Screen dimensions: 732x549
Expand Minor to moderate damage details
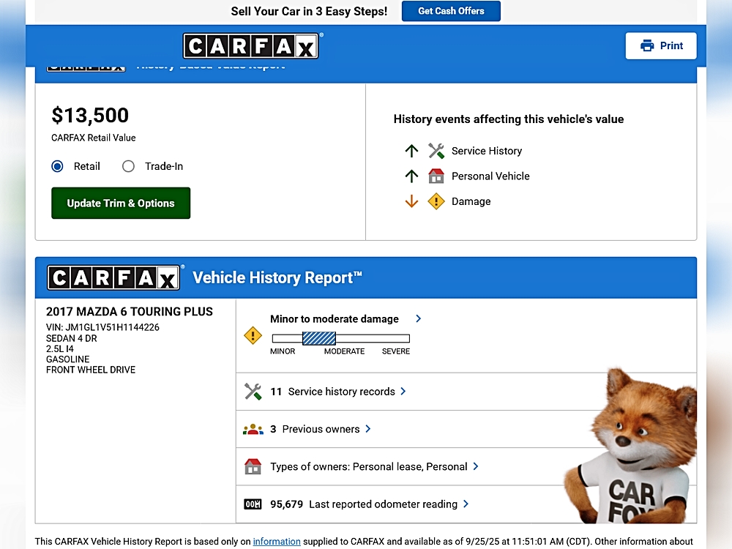(418, 319)
